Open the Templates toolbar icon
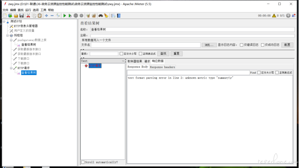Screen dimensions: 299x168 pyautogui.click(x=10, y=16)
